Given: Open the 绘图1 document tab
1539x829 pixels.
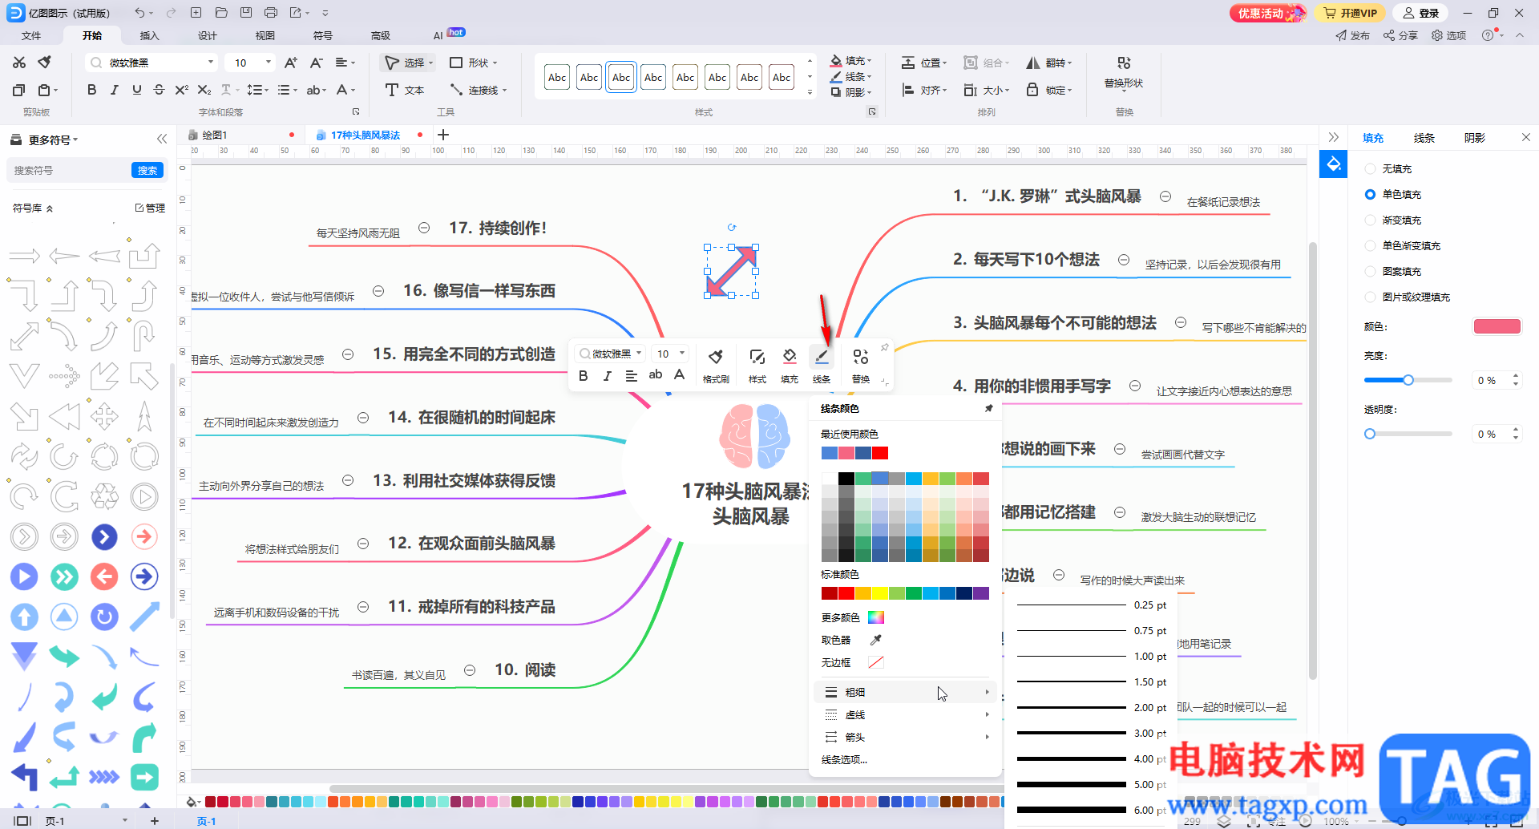Looking at the screenshot, I should pos(214,135).
